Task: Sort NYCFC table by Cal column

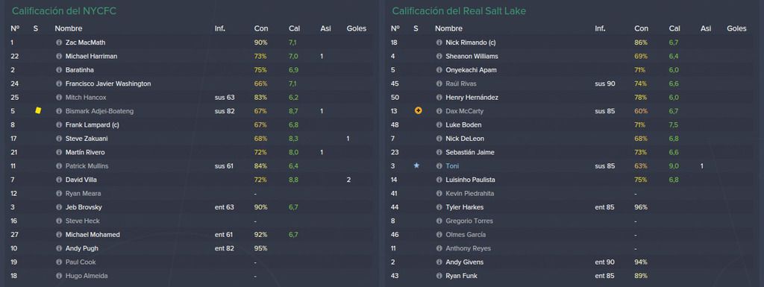Action: [294, 28]
